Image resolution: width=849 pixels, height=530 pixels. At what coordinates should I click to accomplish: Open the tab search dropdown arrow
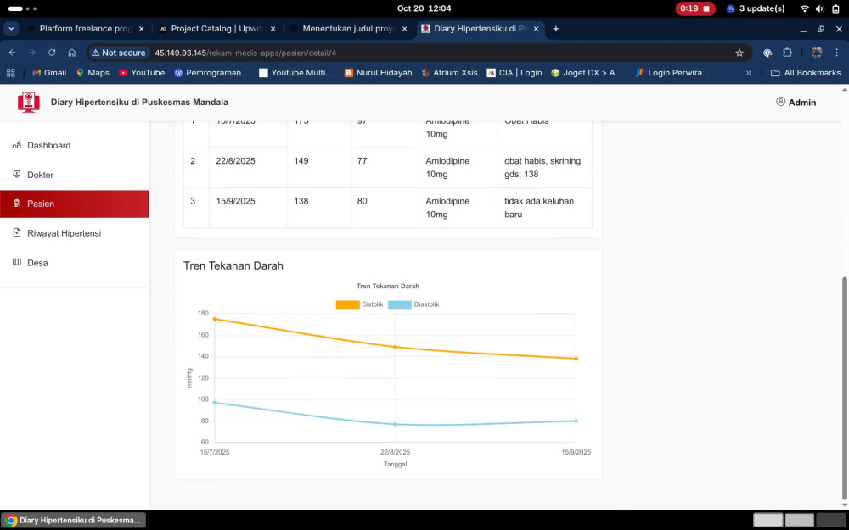11,29
